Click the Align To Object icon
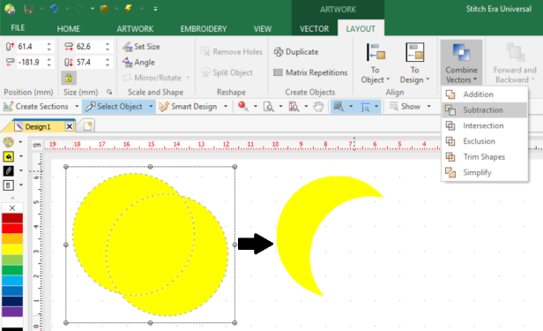 [376, 53]
